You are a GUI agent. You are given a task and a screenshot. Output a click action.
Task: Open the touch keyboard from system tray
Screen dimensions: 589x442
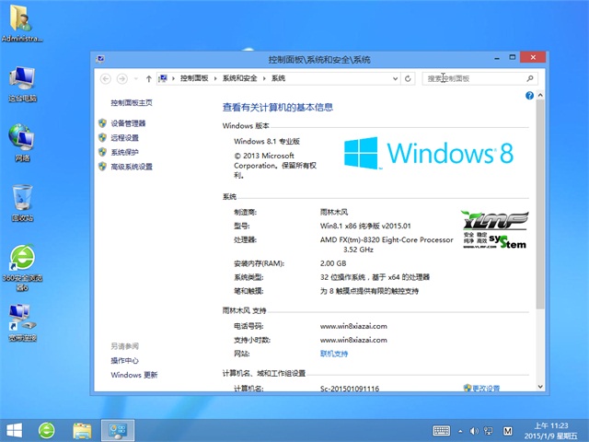pyautogui.click(x=441, y=429)
